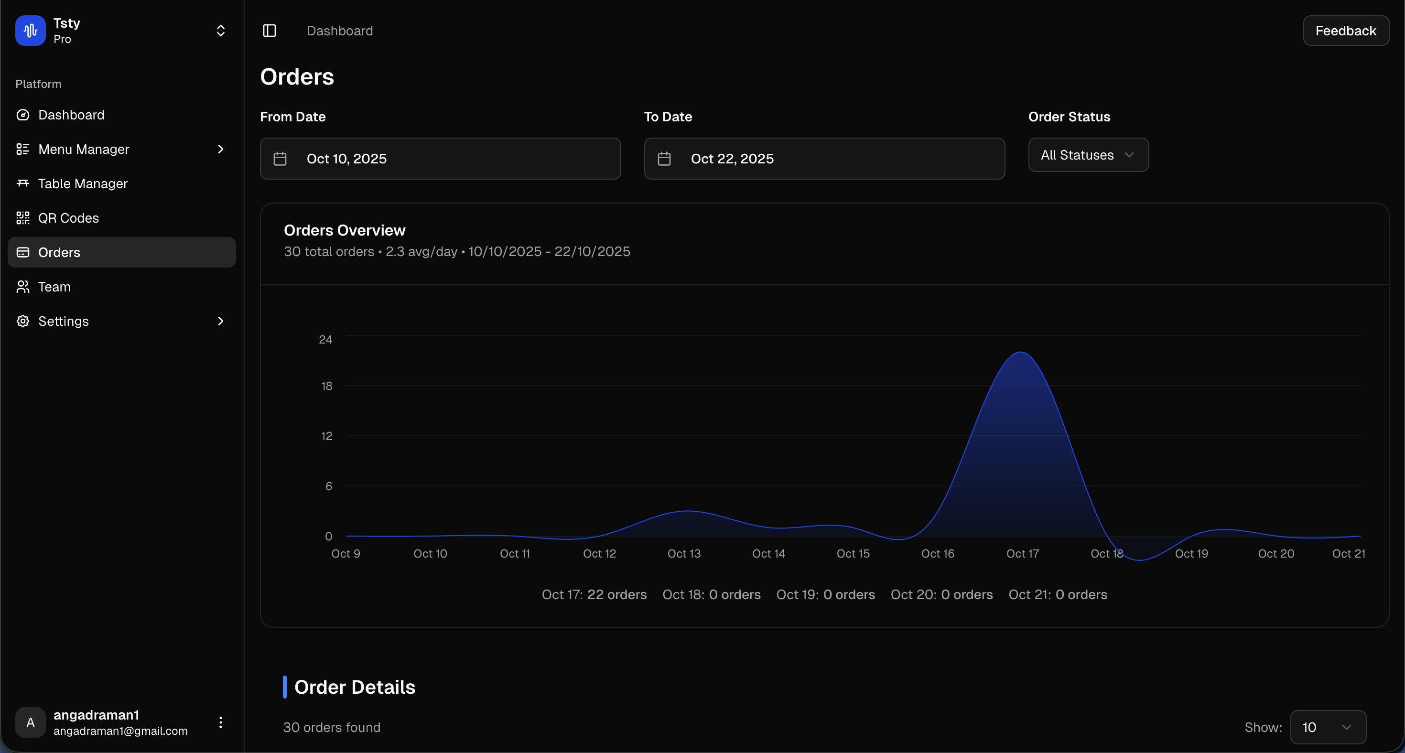Click the To Date calendar icon

[x=664, y=159]
